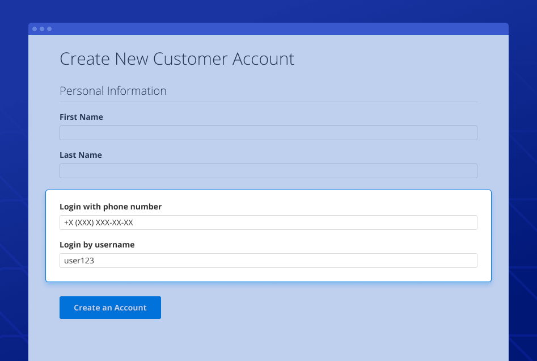Click empty form area below Create an Account

pos(268,341)
